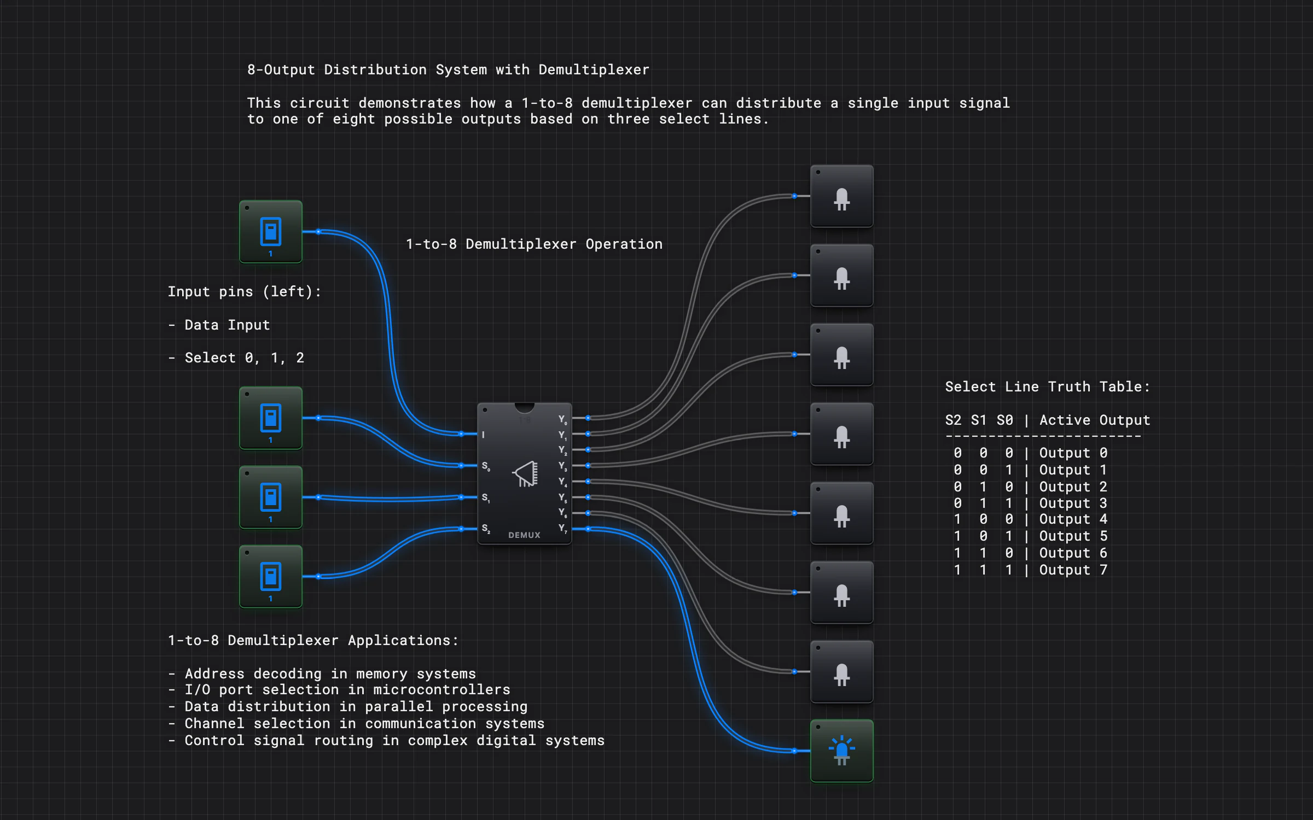The width and height of the screenshot is (1313, 820).
Task: Click the LED connected to Y6
Action: pyautogui.click(x=841, y=672)
